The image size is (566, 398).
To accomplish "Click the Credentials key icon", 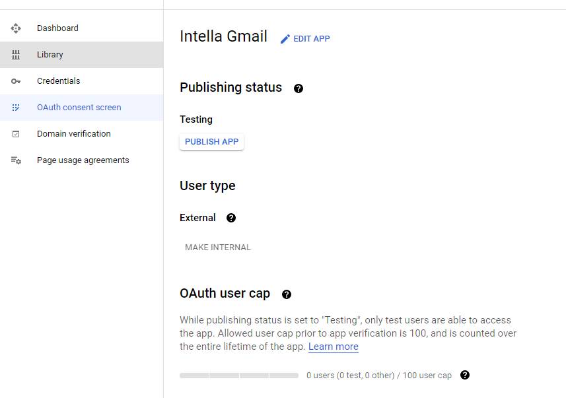I will coord(16,81).
